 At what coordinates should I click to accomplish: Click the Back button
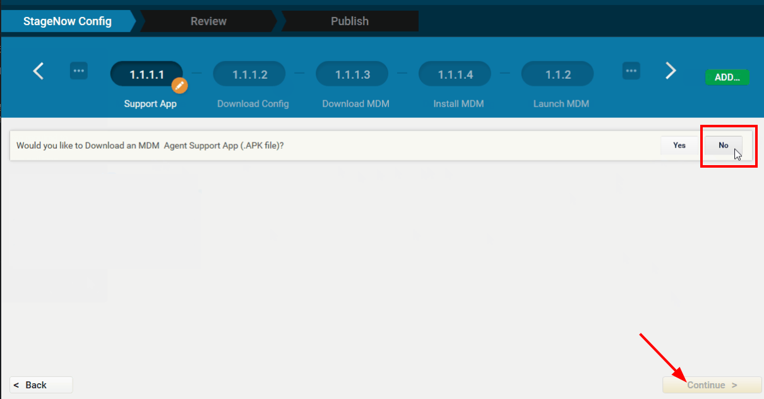(41, 385)
